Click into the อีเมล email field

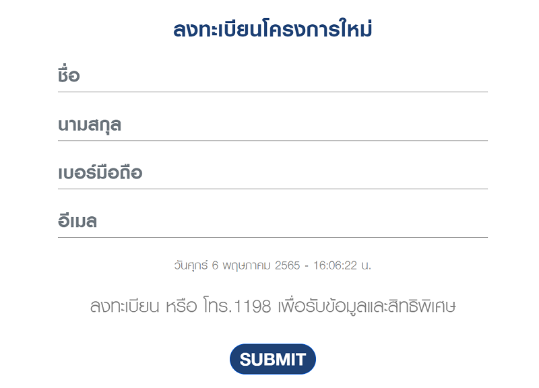(x=273, y=222)
